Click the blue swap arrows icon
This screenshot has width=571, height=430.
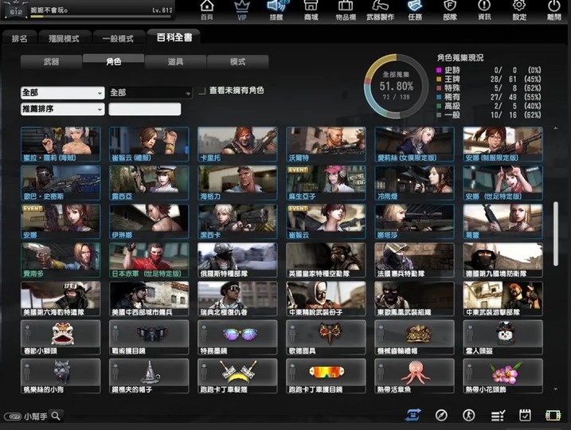coord(413,415)
